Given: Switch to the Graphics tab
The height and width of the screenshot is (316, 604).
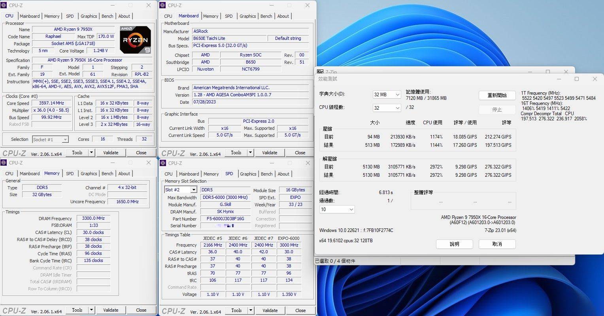Looking at the screenshot, I should [89, 16].
